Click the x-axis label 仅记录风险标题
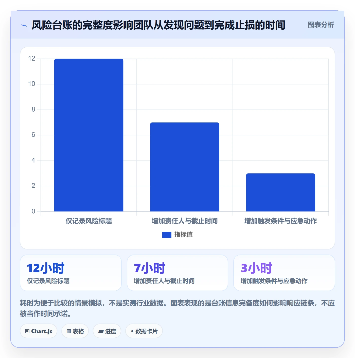Screen dimensions: 355x358 [89, 221]
